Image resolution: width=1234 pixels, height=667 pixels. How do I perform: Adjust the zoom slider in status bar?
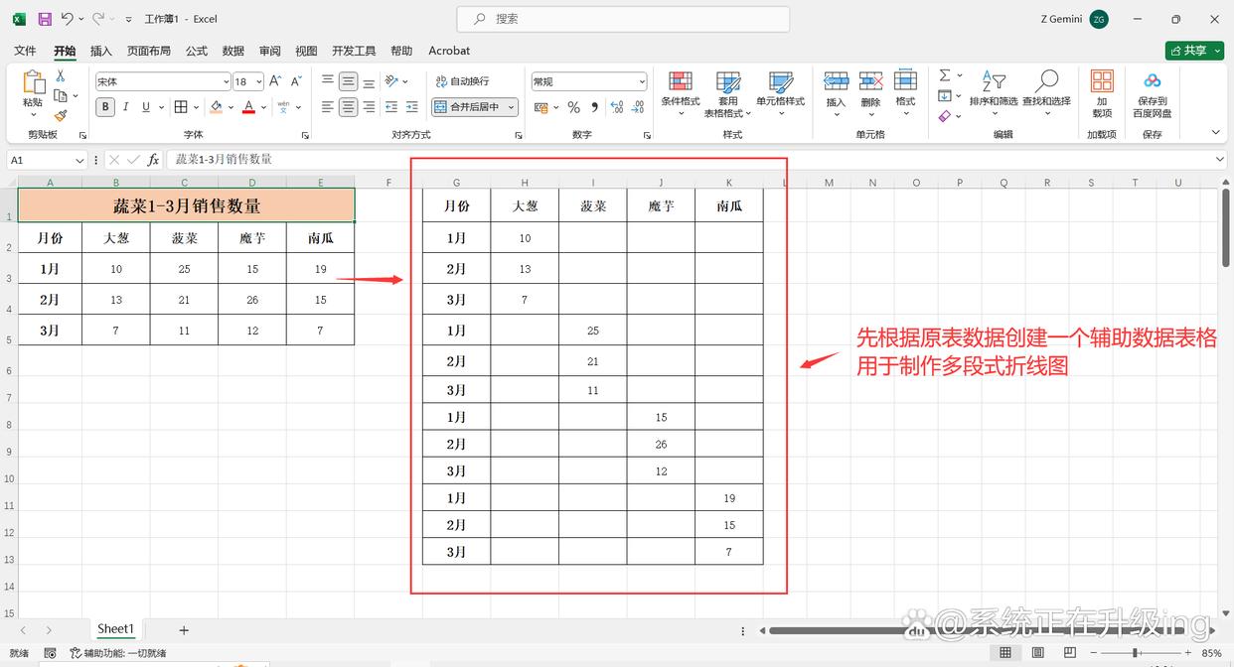(1135, 653)
